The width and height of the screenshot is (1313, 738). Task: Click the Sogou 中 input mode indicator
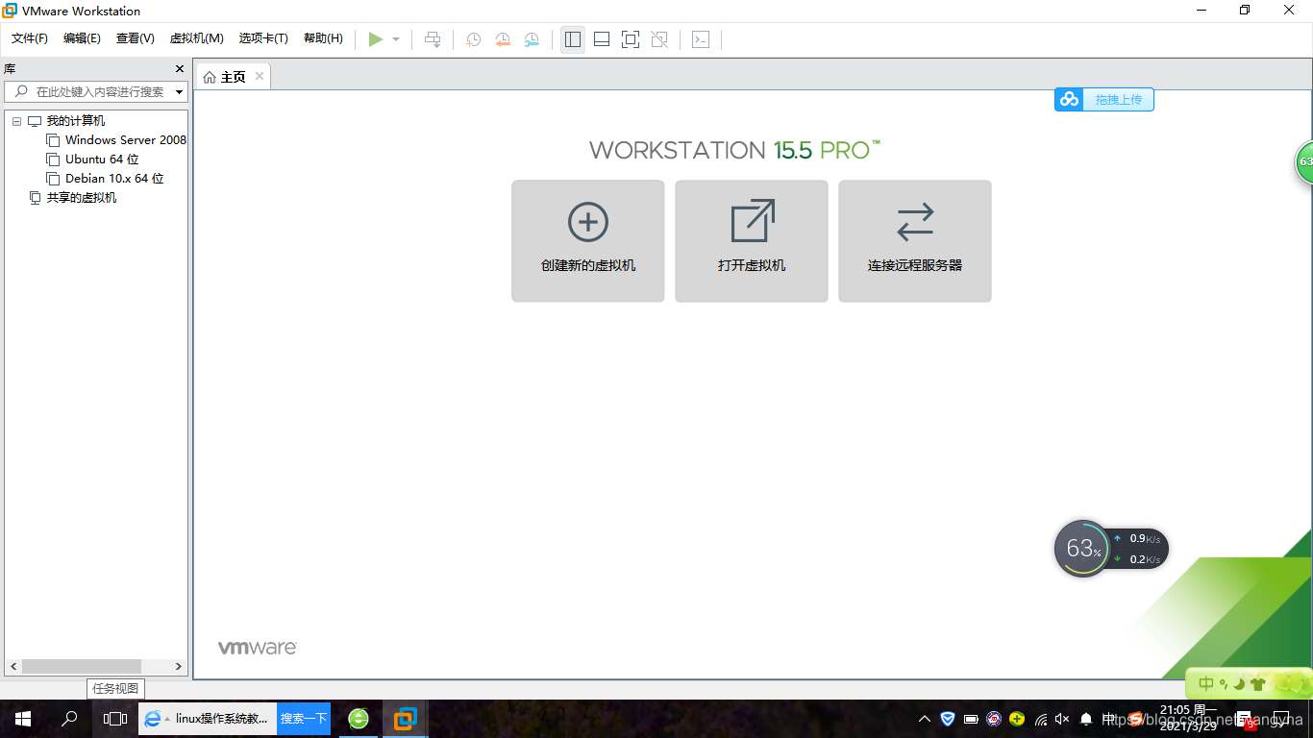click(1205, 684)
